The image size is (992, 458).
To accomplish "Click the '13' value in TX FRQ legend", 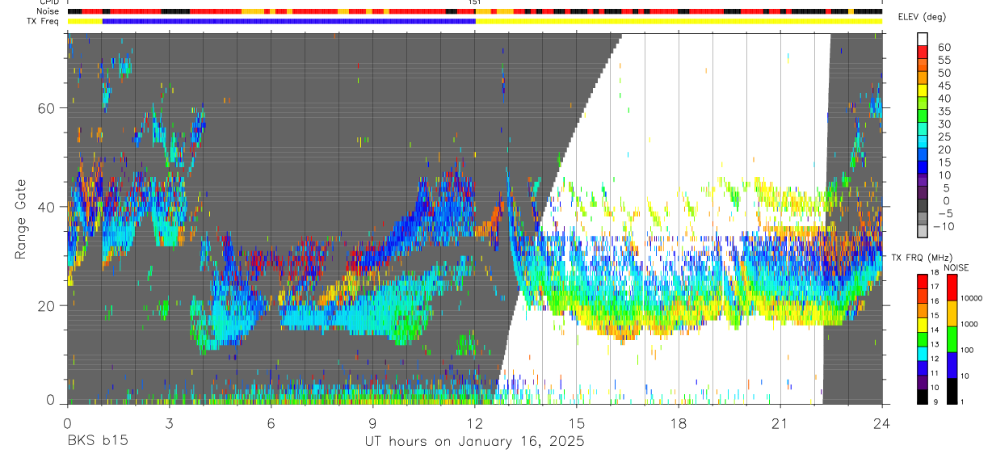I will click(936, 344).
